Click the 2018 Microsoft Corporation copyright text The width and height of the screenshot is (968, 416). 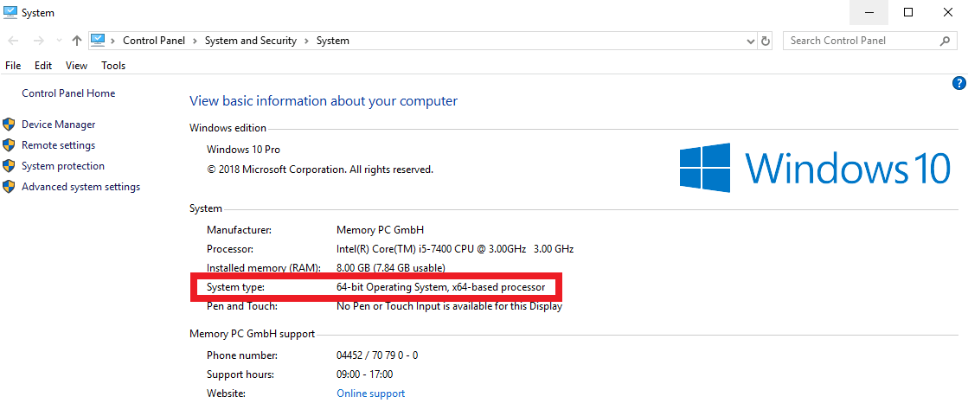pos(320,170)
